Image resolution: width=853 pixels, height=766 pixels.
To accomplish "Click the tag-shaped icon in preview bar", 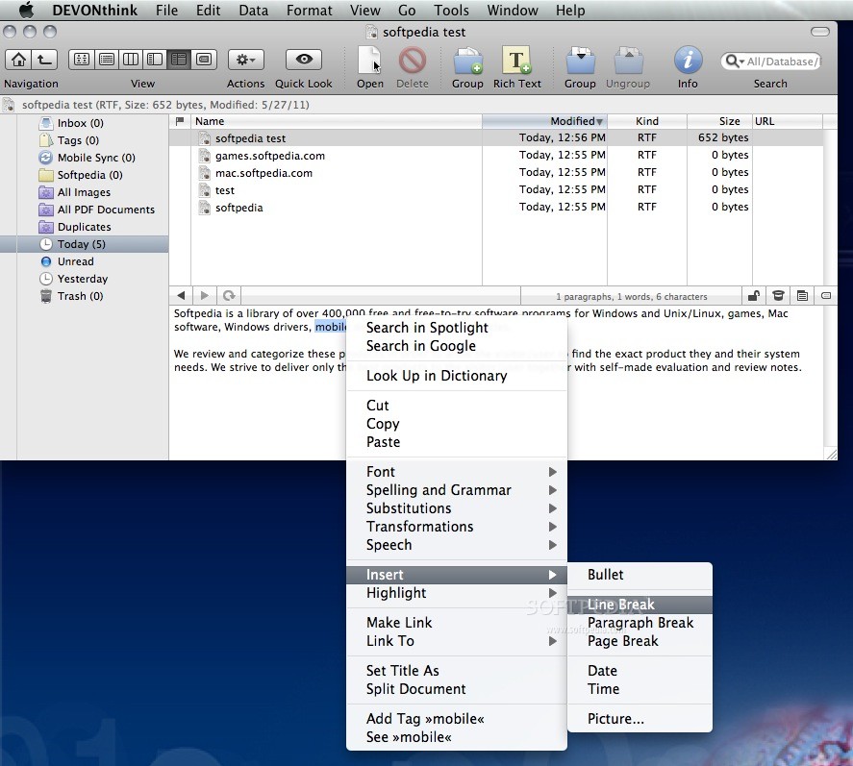I will pyautogui.click(x=826, y=296).
